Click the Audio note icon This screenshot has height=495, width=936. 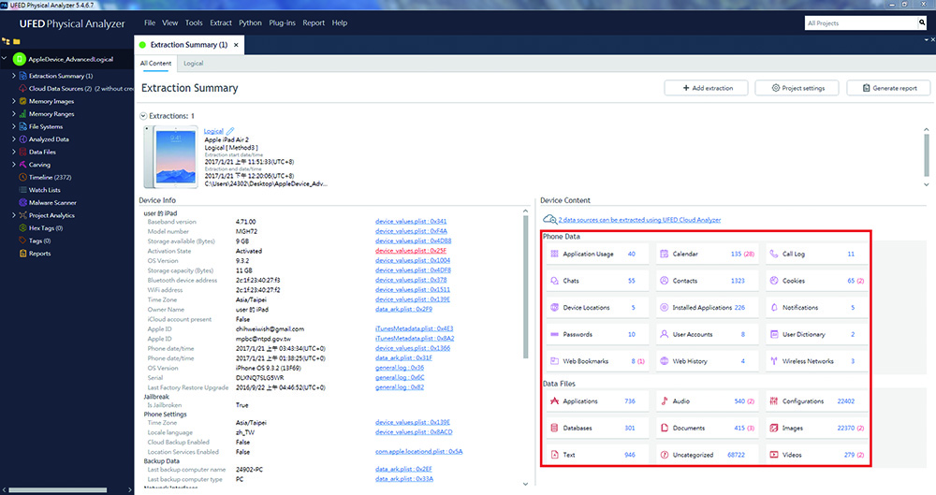[664, 401]
